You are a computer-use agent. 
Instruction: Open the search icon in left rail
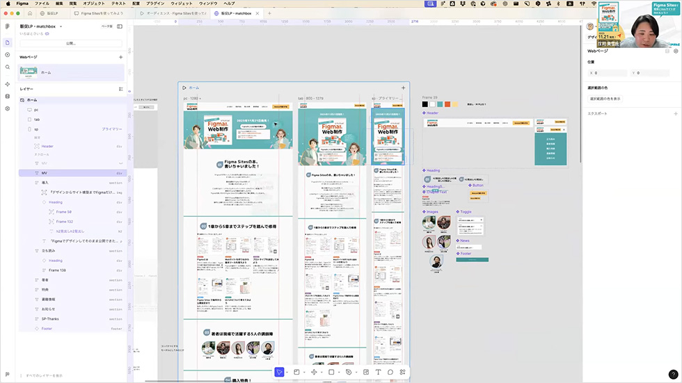[8, 67]
